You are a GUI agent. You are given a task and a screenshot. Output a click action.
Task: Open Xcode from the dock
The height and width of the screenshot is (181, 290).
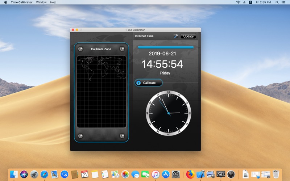(200, 174)
